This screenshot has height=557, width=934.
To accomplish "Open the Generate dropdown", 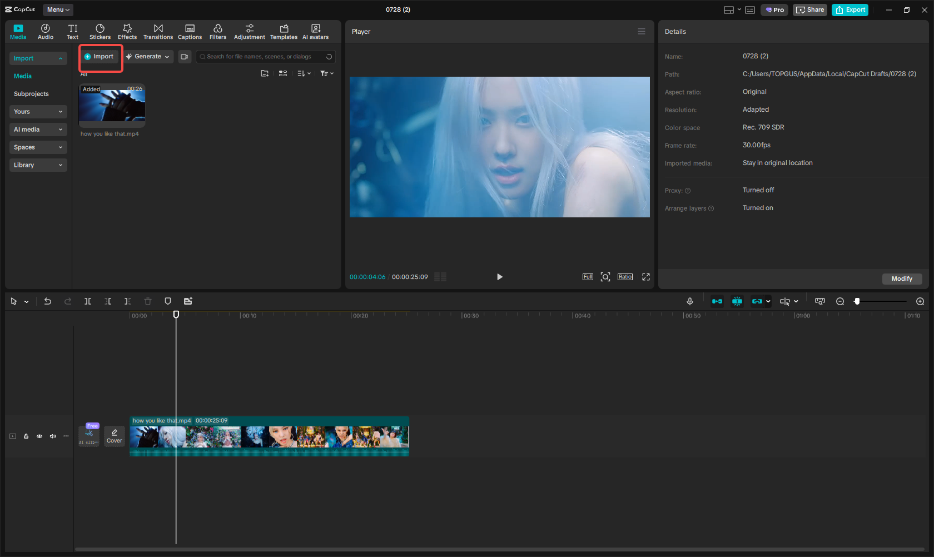I will click(148, 56).
